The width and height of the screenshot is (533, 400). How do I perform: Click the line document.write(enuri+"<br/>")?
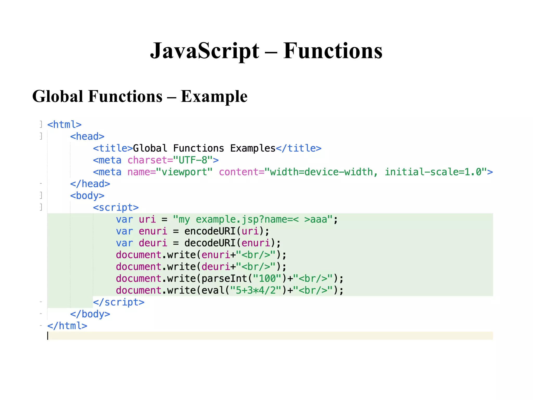coord(201,255)
